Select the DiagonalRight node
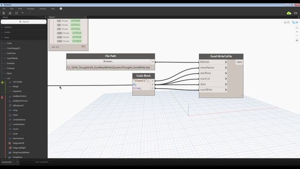The height and width of the screenshot is (169, 300). click(19, 148)
